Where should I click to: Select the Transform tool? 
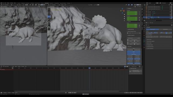pyautogui.click(x=49, y=21)
